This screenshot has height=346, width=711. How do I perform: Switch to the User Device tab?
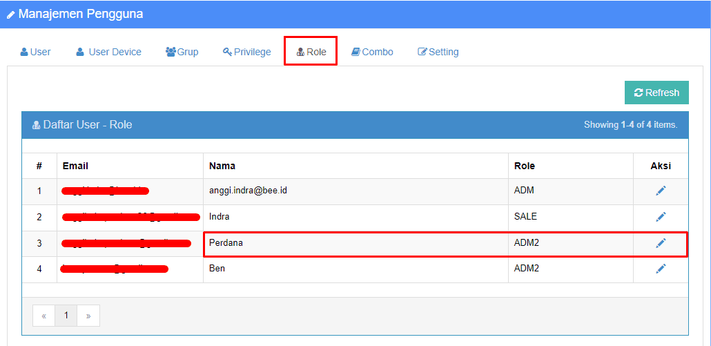pyautogui.click(x=108, y=52)
